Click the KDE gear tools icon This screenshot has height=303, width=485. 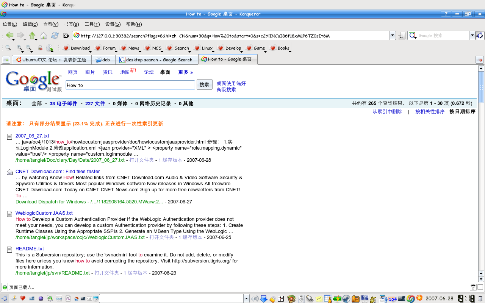click(x=49, y=48)
